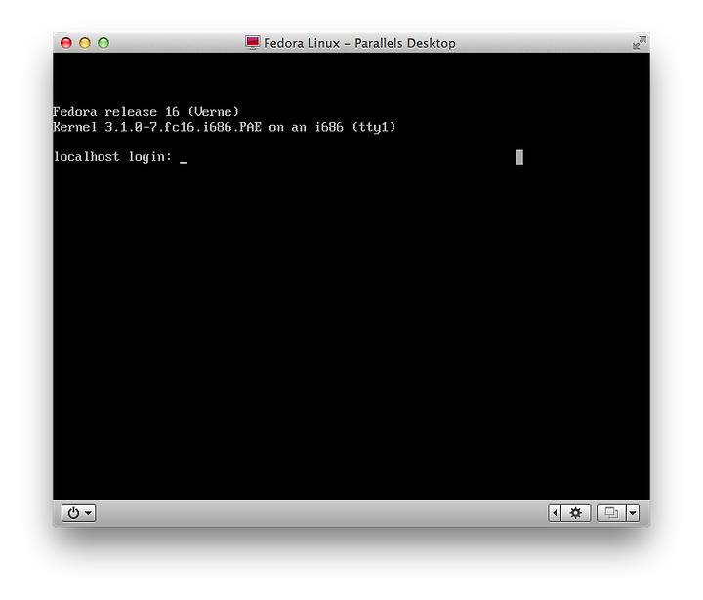
Task: Click the Kernel 3.1.0-7.fc16.i686.PAE line
Action: 225,127
